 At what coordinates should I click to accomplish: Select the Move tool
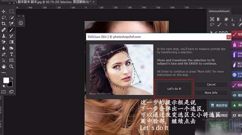click(4, 12)
